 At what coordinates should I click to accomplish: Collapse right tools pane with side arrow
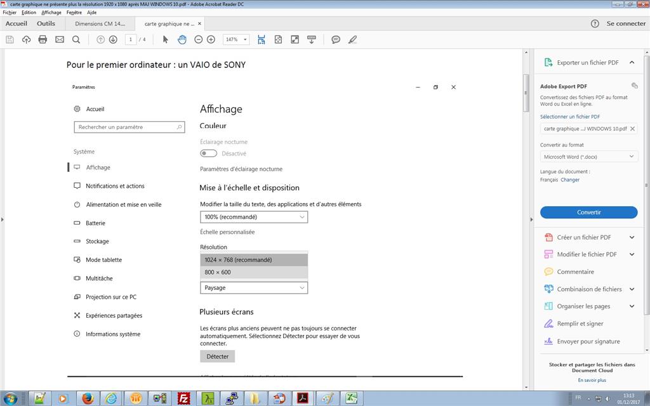[531, 219]
